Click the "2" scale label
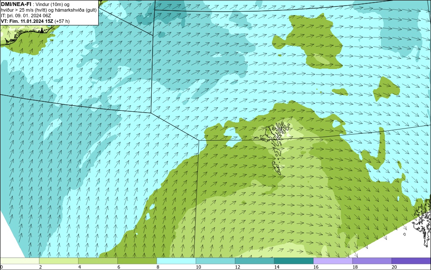The image size is (431, 270). coord(41,267)
